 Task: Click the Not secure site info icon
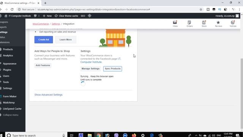pos(19,10)
